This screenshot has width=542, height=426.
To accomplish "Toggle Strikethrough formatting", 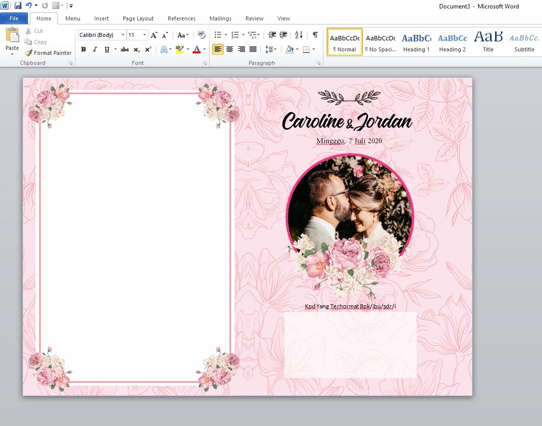I will (125, 49).
